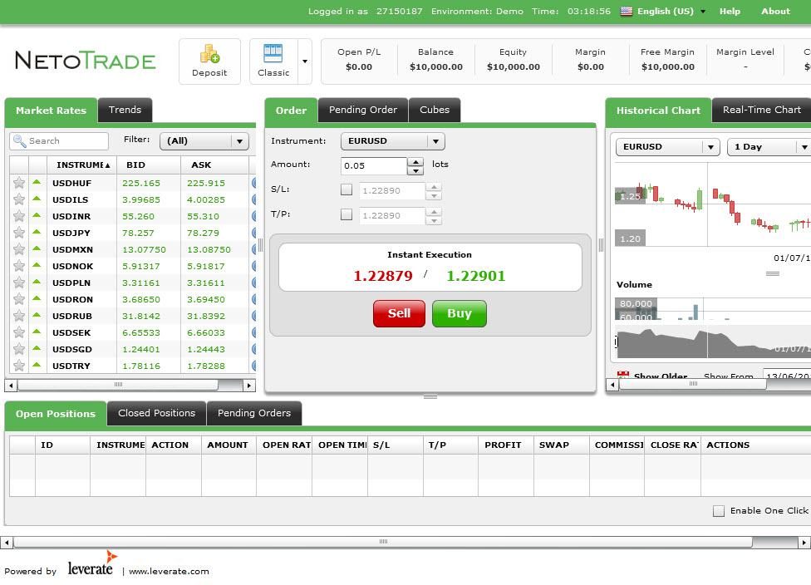Click the Deposit coins icon
Image resolution: width=811 pixels, height=585 pixels.
pos(209,55)
